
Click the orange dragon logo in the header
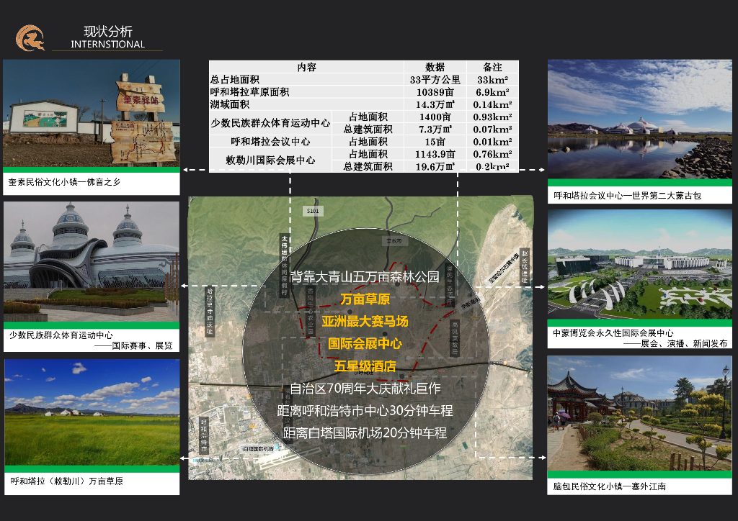click(x=30, y=38)
